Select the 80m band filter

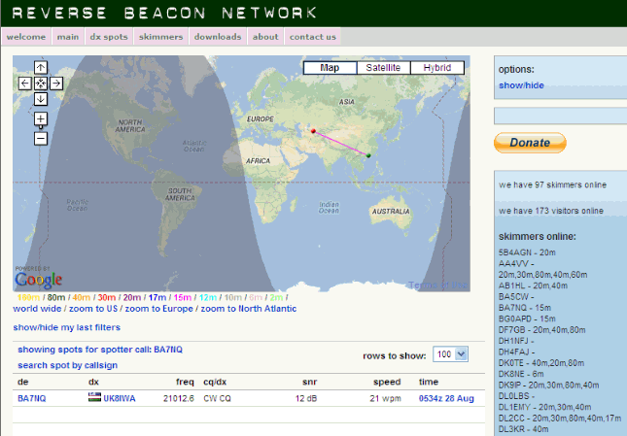(56, 297)
